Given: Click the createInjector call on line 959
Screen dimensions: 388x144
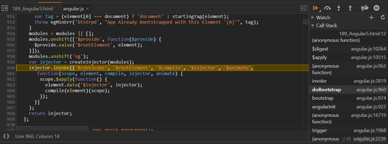Looking at the screenshot, I should [102, 62].
